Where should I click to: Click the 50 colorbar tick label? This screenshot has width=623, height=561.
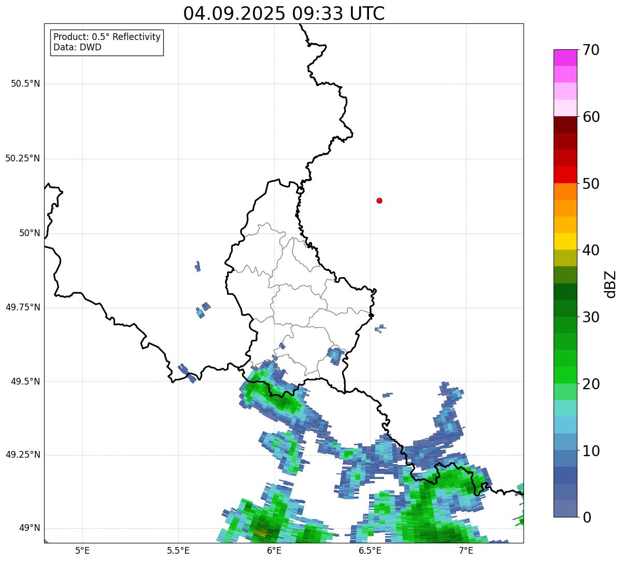(x=591, y=184)
